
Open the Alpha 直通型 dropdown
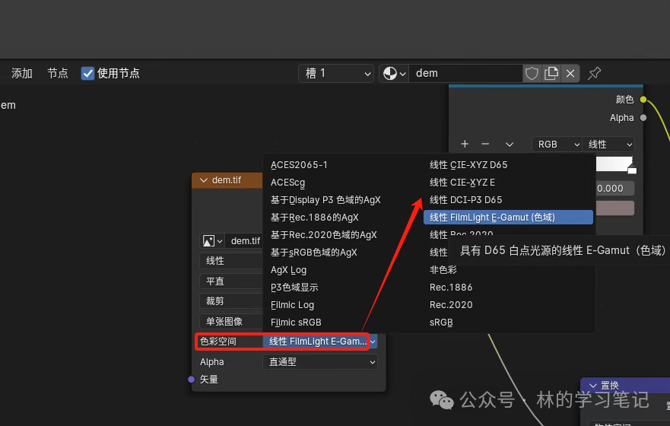coord(320,362)
